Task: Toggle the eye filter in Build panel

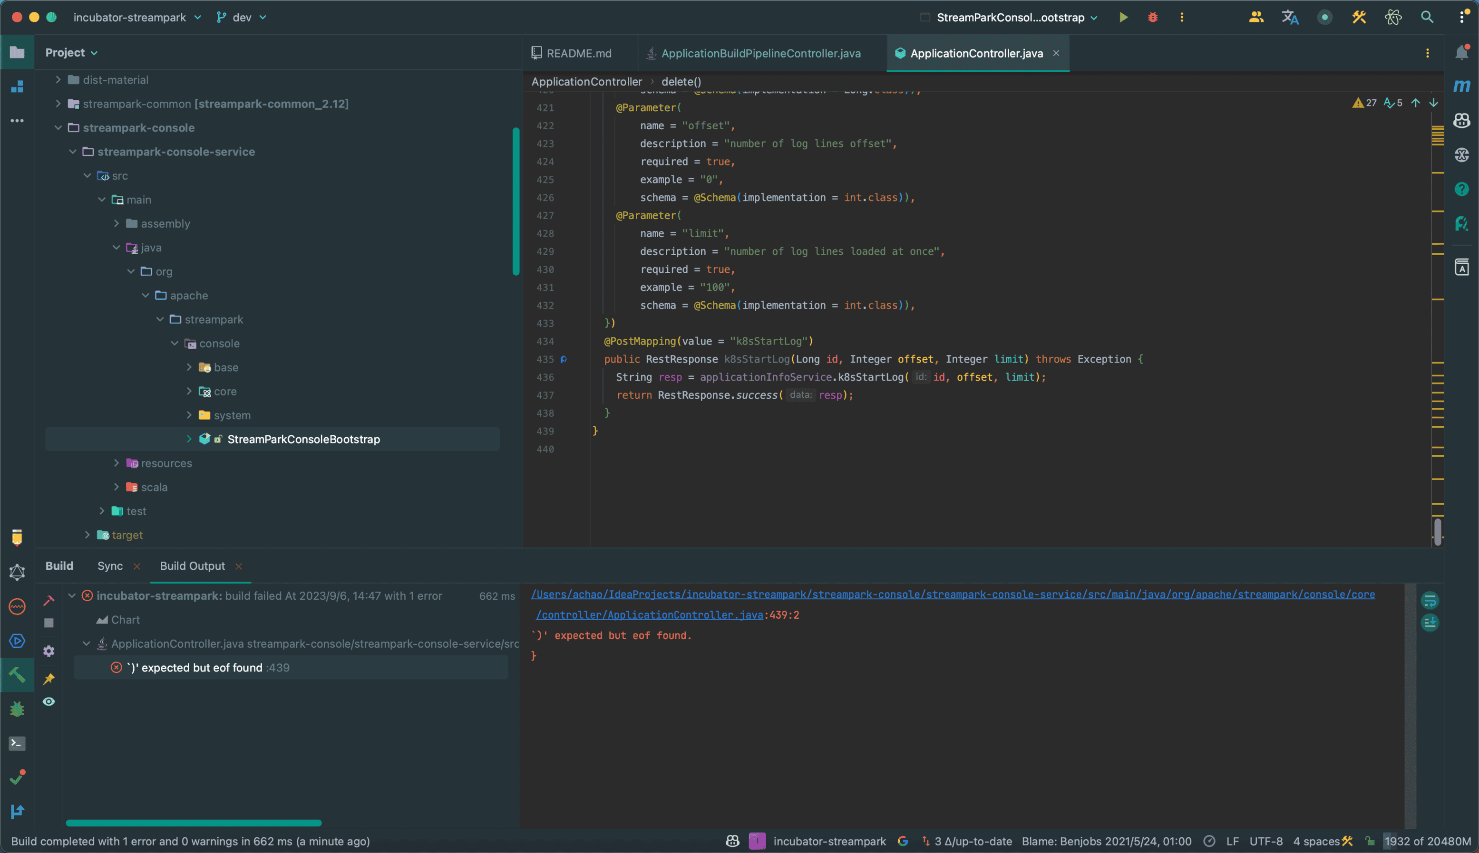Action: (49, 701)
